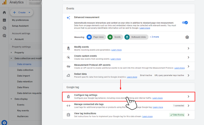
Task: Click the Outbound clicks mouse icon
Action: tap(127, 37)
